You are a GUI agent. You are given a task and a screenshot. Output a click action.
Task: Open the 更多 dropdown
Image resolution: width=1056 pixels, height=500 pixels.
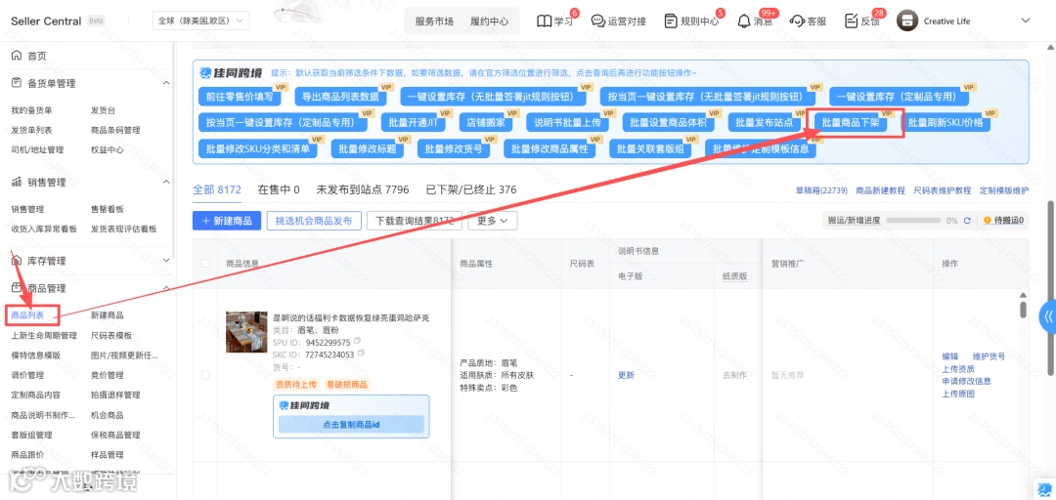coord(492,221)
